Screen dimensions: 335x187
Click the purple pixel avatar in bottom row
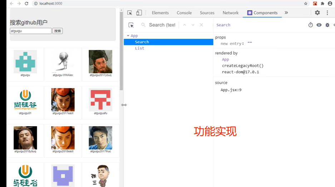[x=63, y=176]
